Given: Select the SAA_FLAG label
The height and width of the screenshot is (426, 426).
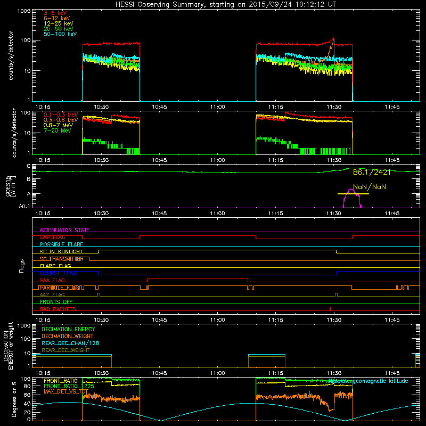Looking at the screenshot, I should [x=52, y=280].
